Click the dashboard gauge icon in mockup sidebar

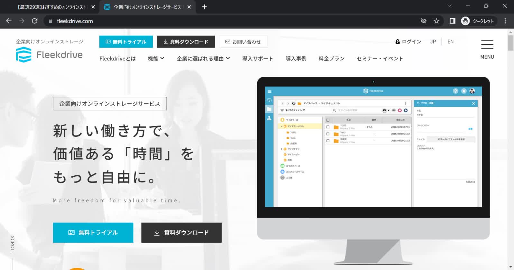tap(269, 100)
